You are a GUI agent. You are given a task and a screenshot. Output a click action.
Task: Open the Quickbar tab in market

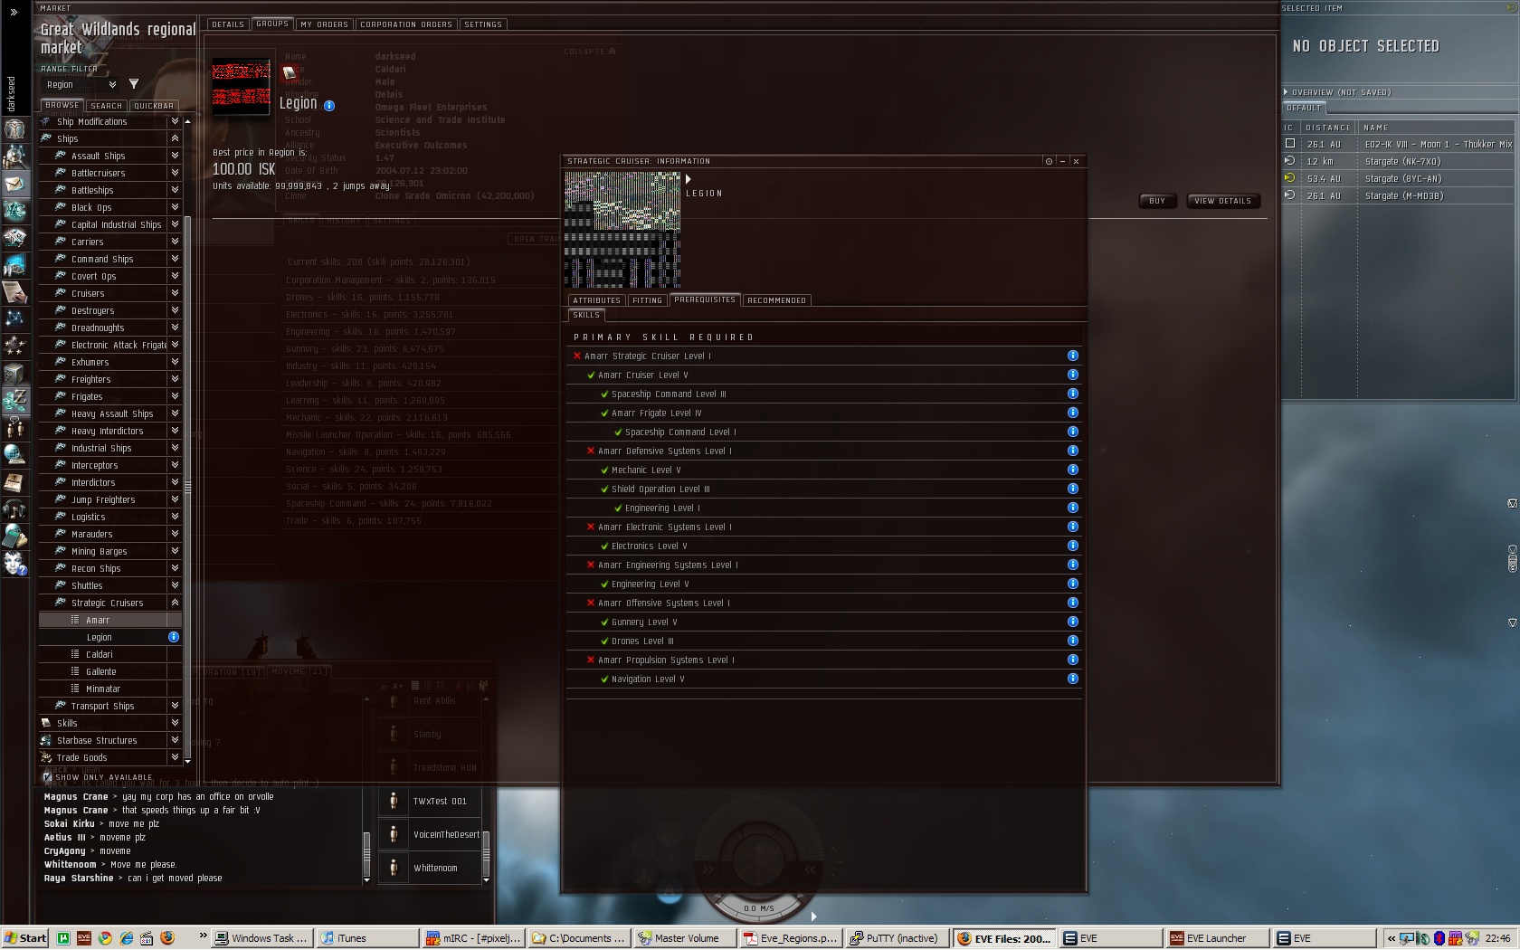pyautogui.click(x=154, y=106)
